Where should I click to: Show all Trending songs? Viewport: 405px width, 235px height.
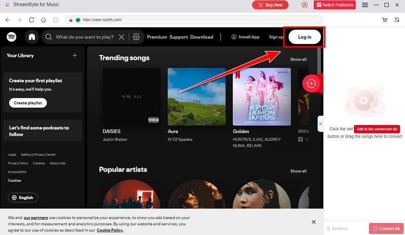coord(298,59)
